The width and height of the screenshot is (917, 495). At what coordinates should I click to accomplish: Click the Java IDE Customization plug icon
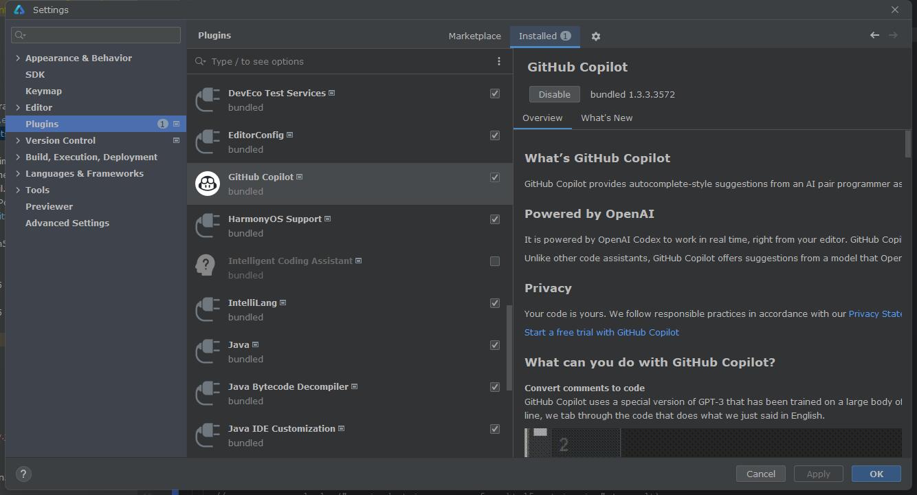click(208, 435)
